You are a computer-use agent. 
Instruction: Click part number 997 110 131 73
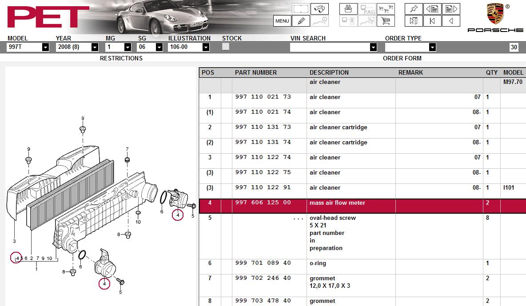263,127
